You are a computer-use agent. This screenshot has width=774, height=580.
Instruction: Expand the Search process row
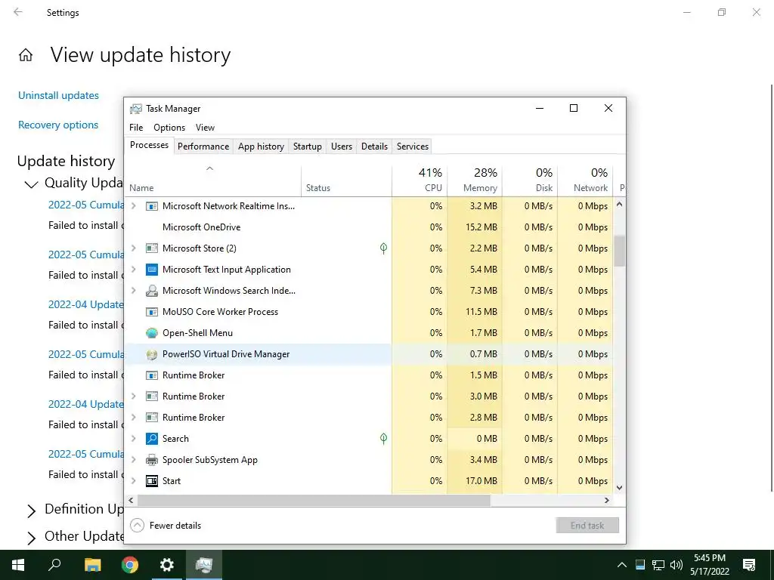click(133, 439)
